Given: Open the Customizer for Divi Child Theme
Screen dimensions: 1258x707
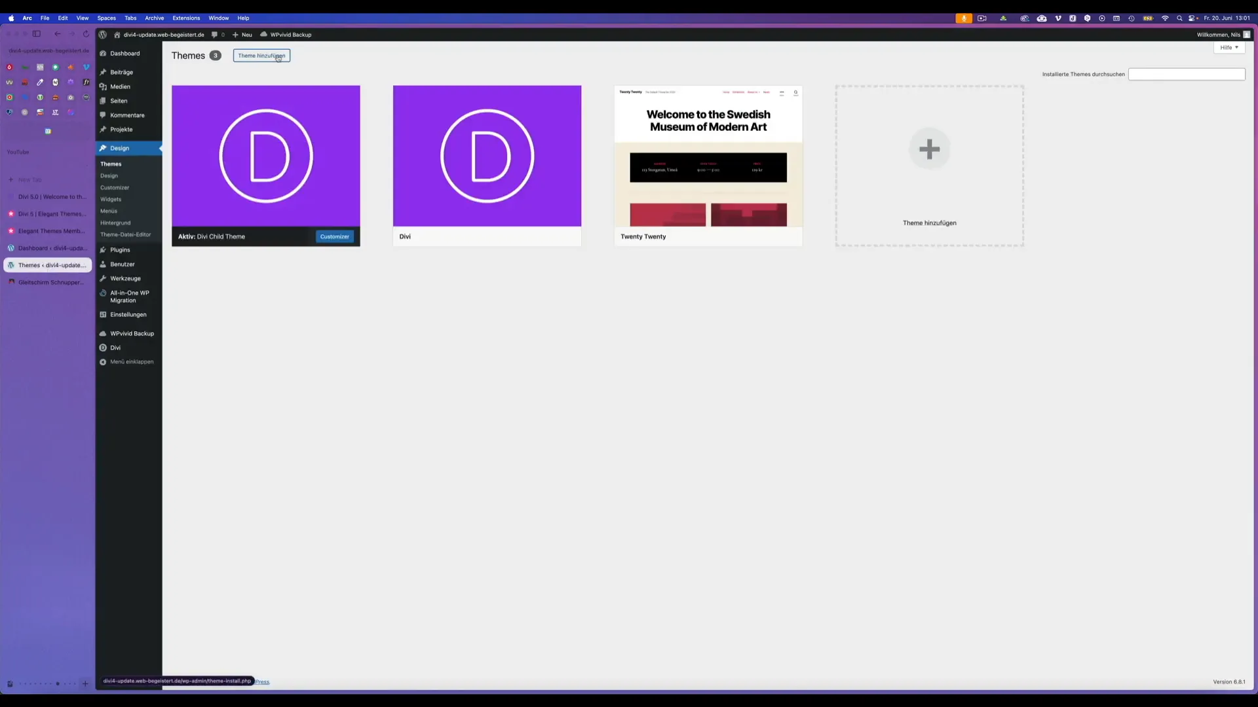Looking at the screenshot, I should (x=335, y=236).
